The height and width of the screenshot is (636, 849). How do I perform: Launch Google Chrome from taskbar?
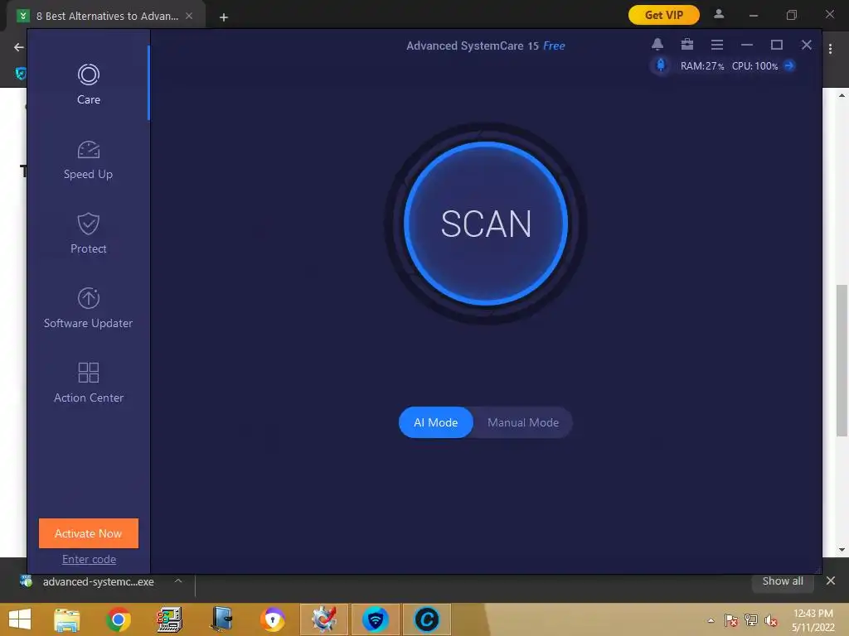(118, 619)
